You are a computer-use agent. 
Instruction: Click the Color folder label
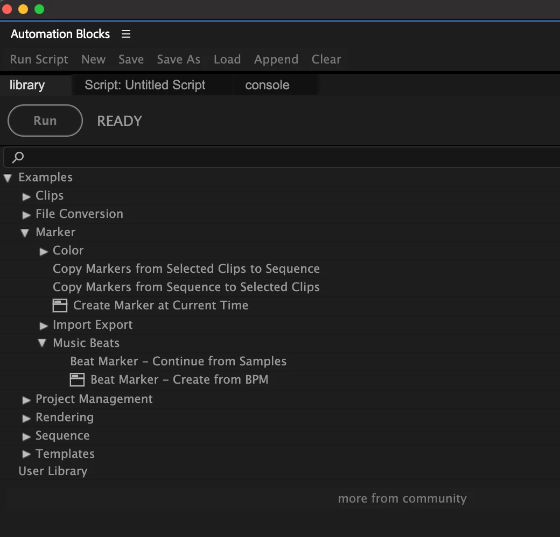(68, 251)
